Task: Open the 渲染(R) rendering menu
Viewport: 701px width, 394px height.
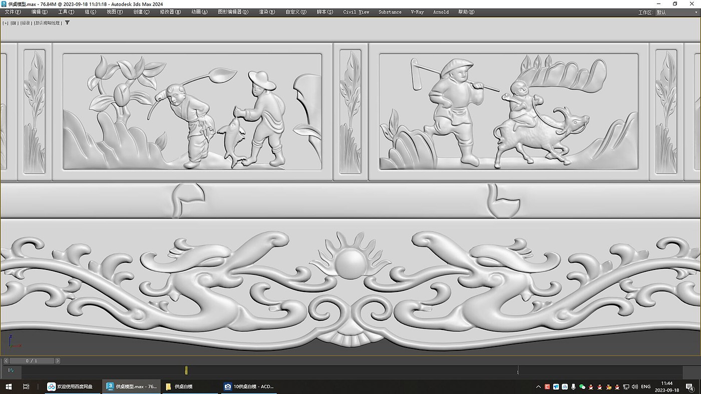Action: pos(267,12)
